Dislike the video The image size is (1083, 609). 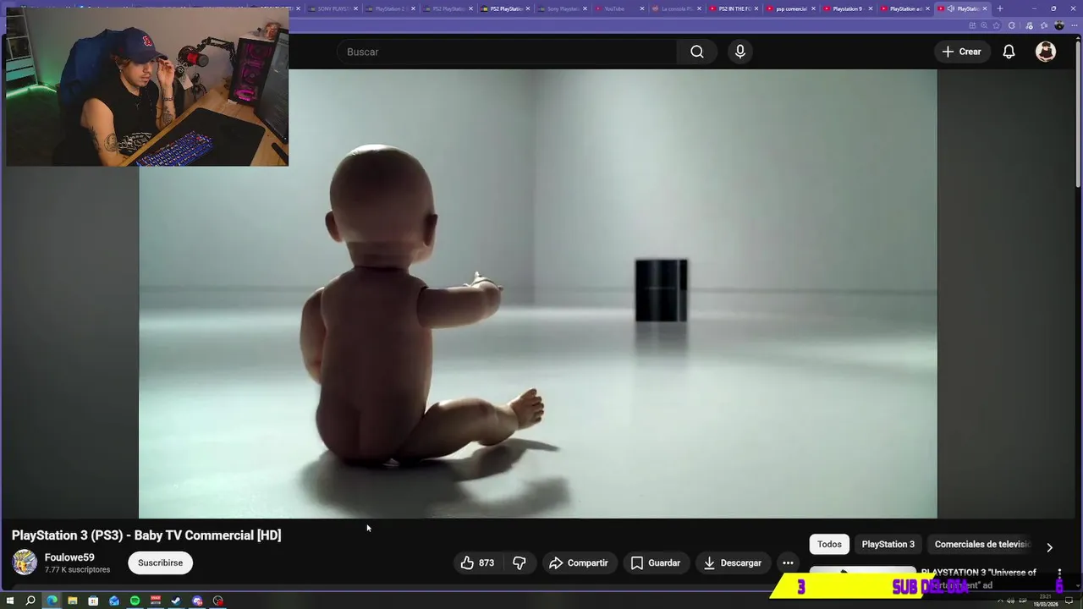(x=520, y=562)
